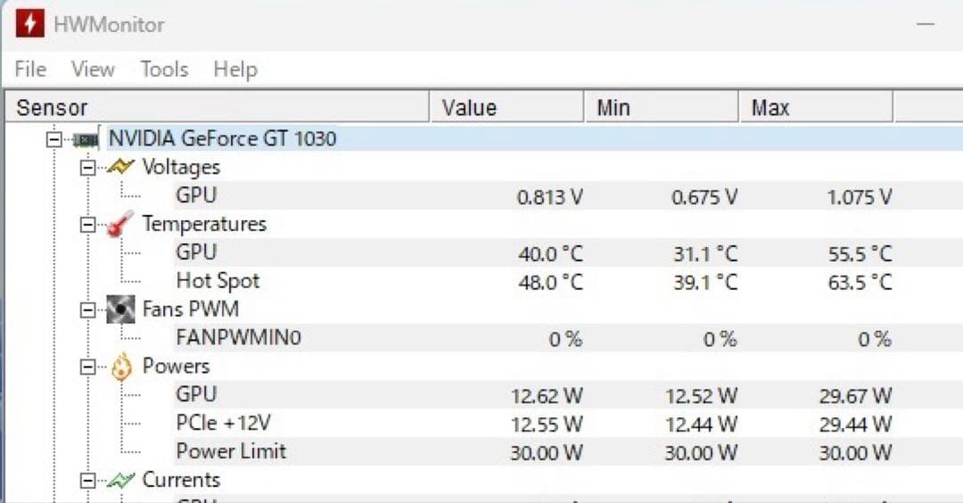This screenshot has height=503, width=963.
Task: Click the Min column header
Action: point(662,108)
